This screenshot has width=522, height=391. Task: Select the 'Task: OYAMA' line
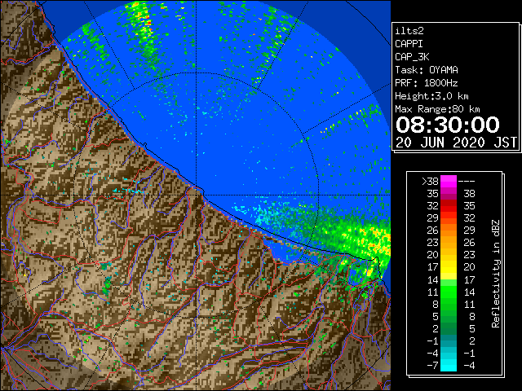point(427,70)
